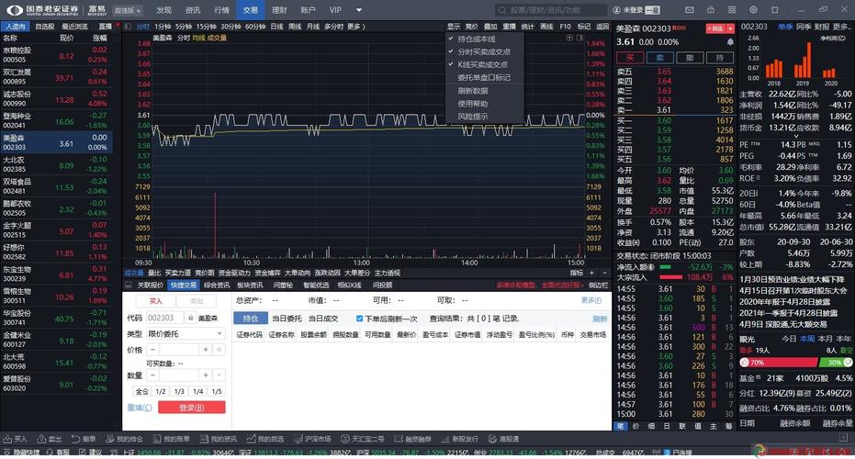
Task: Click the user avatar icon beside 未登录
Action: [653, 10]
